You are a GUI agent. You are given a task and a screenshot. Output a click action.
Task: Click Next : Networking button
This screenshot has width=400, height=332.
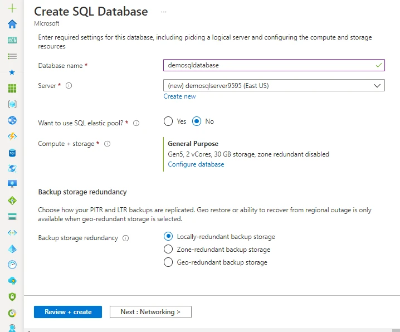tap(150, 312)
